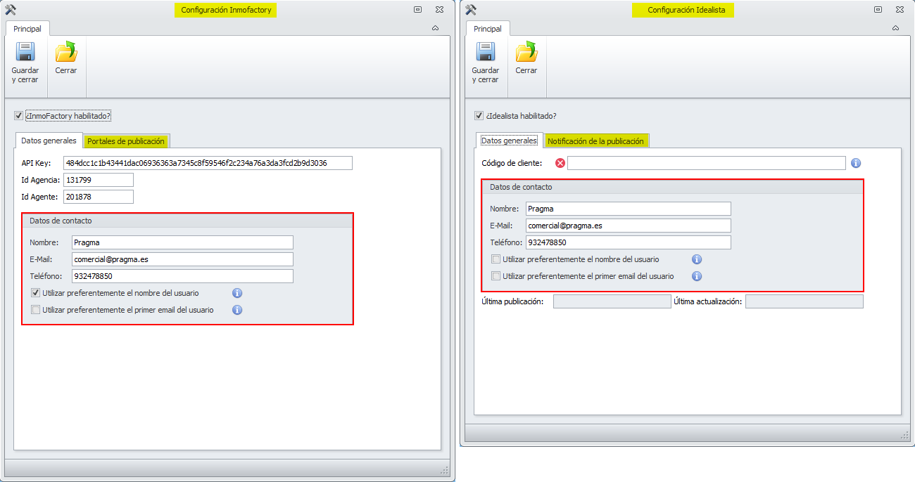
Task: Click Configuración Inmofactory title text
Action: 226,10
